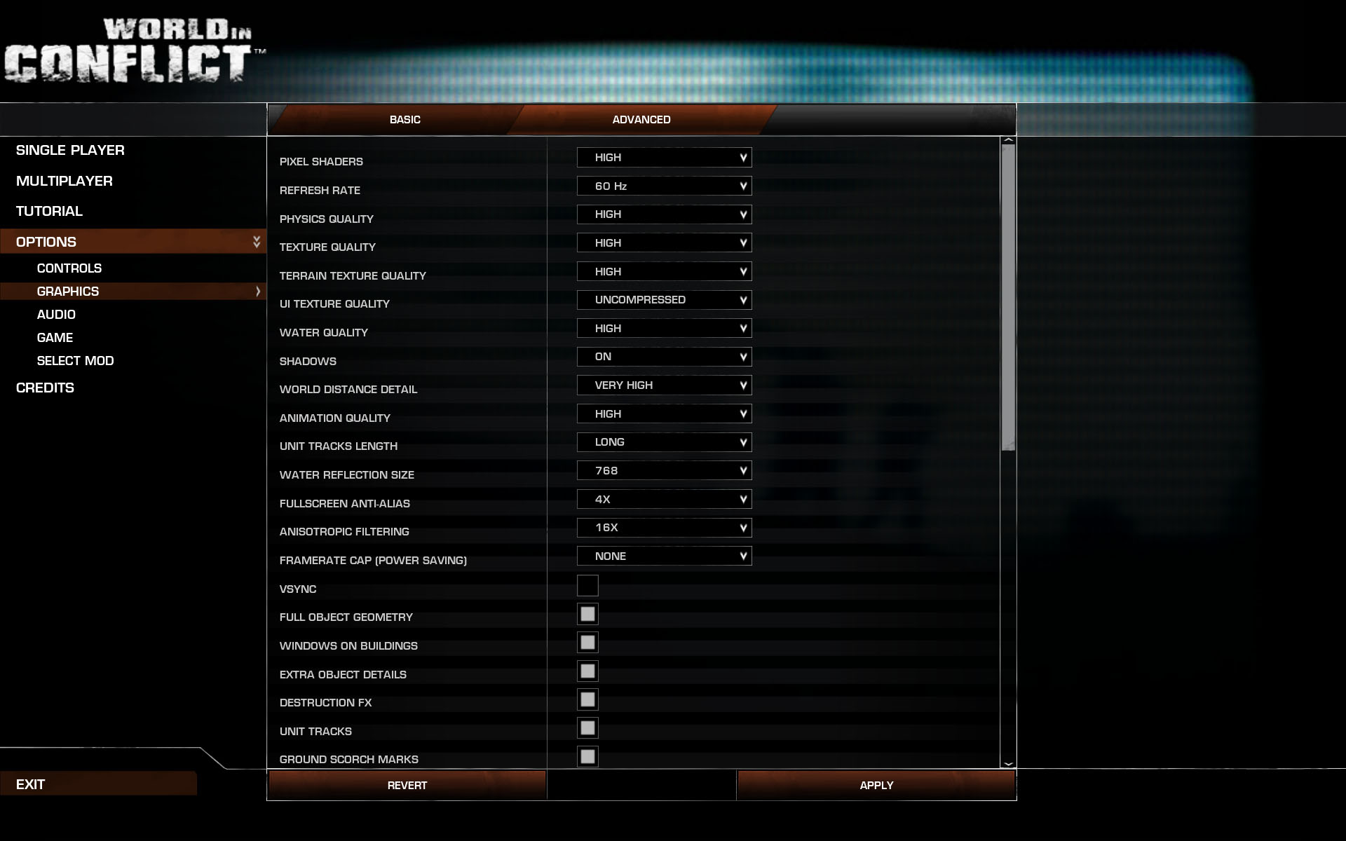This screenshot has width=1346, height=841.
Task: Toggle WINDOWS ON BUILDINGS checkbox
Action: [x=586, y=641]
